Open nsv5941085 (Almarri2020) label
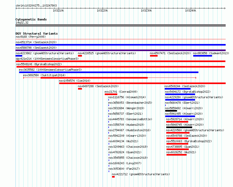This screenshot has height=187, width=233. point(184,114)
